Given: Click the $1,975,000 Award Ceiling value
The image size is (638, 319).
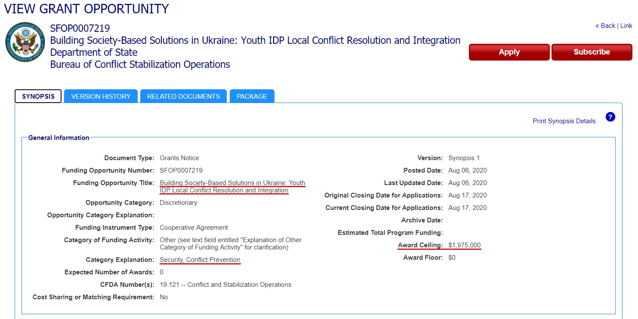Looking at the screenshot, I should pyautogui.click(x=464, y=245).
